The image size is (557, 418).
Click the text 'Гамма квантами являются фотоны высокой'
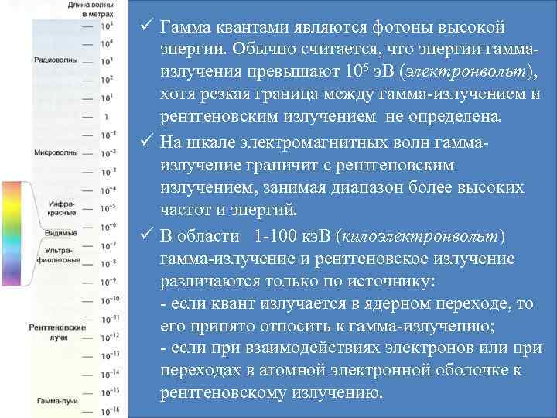click(332, 27)
